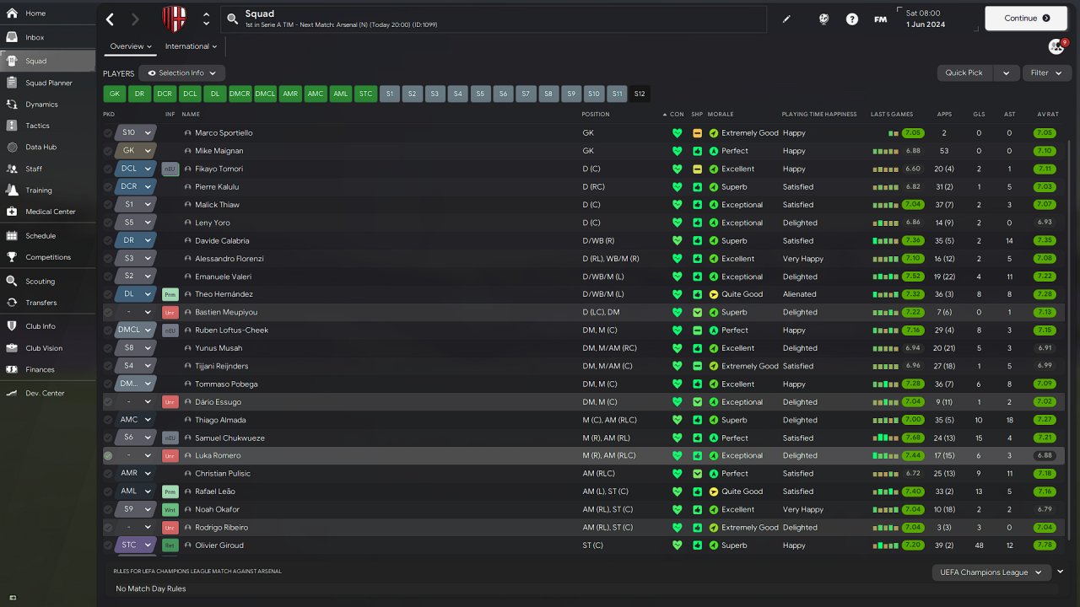Toggle pick checkbox for Theo Hernández
This screenshot has height=607, width=1080.
pyautogui.click(x=108, y=294)
